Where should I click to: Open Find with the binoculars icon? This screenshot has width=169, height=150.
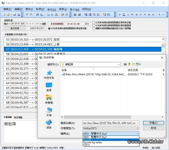37,14
